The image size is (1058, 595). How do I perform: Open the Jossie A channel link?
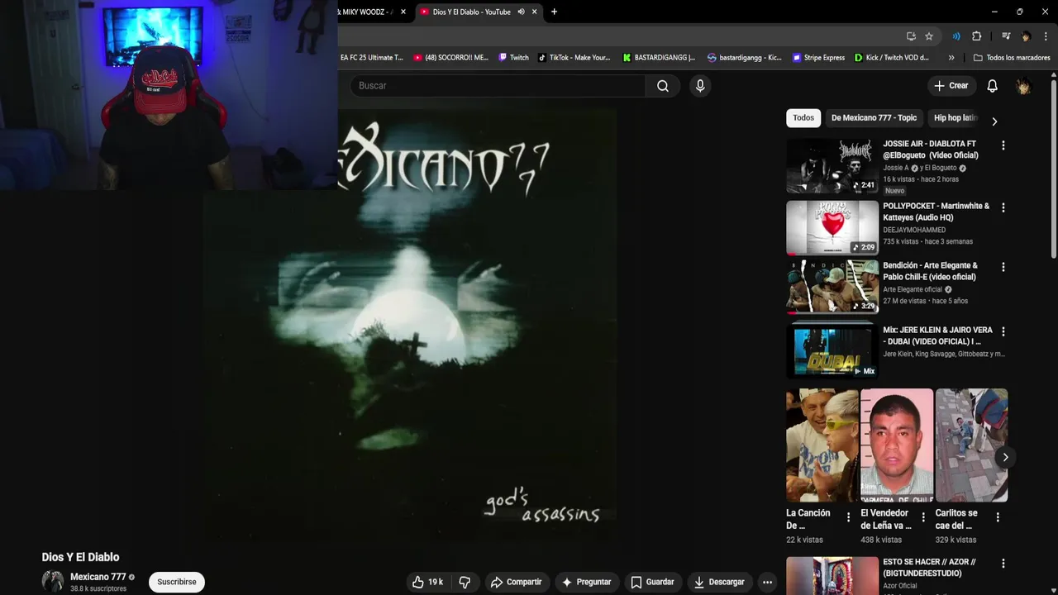coord(896,168)
